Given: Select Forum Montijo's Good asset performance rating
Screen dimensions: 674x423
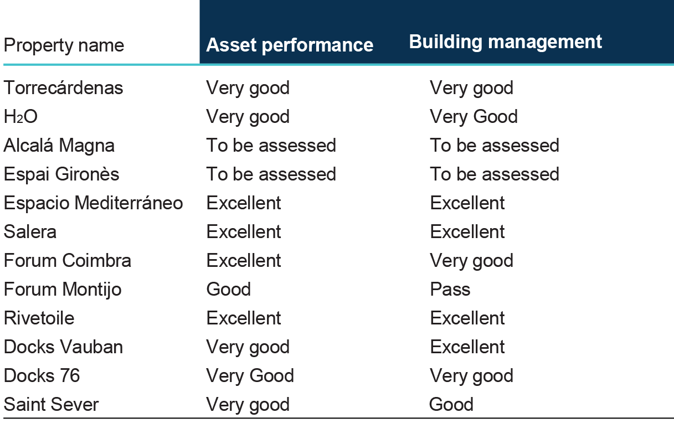Looking at the screenshot, I should (x=228, y=289).
